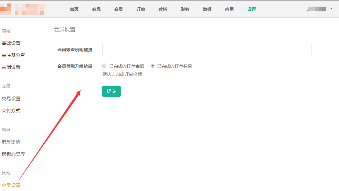Image resolution: width=339 pixels, height=191 pixels.
Task: Open the 数据 top menu
Action: pyautogui.click(x=207, y=9)
